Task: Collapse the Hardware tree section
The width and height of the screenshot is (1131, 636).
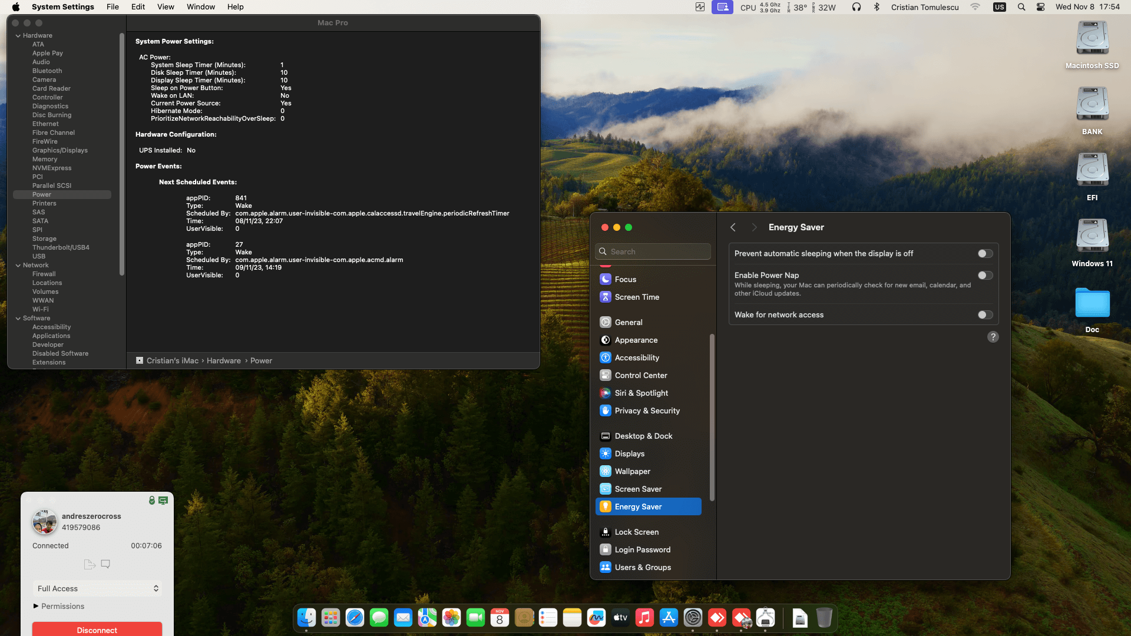Action: (x=18, y=36)
